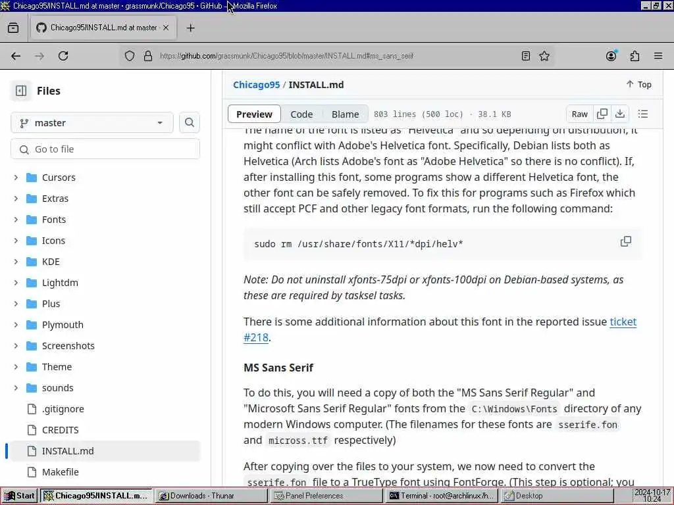674x505 pixels.
Task: Reload the page with the refresh icon
Action: point(63,56)
